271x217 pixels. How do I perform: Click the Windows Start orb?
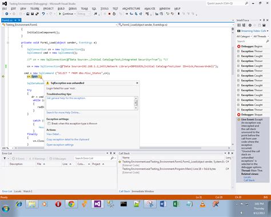click(6, 208)
